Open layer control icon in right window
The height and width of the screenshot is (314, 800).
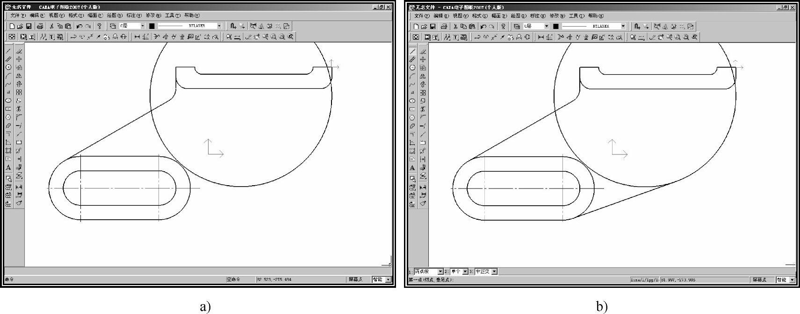[x=517, y=26]
